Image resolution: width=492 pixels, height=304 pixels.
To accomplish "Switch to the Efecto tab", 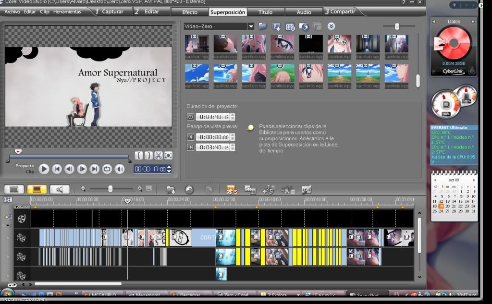I will (190, 12).
